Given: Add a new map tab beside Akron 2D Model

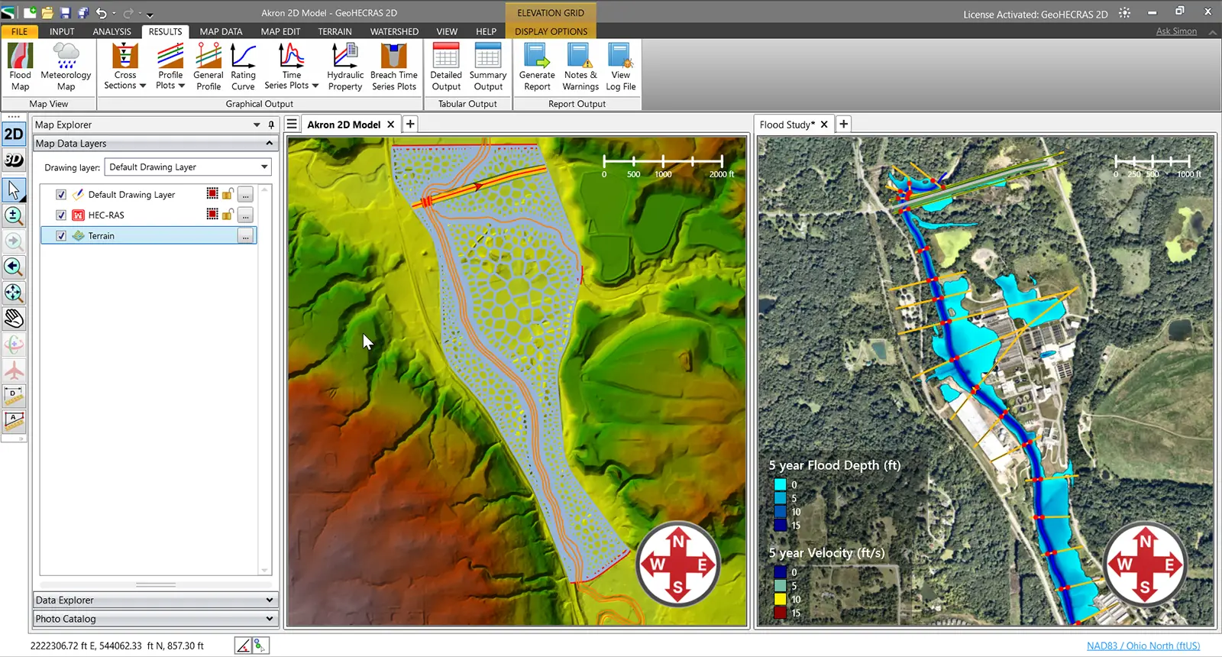Looking at the screenshot, I should 410,124.
